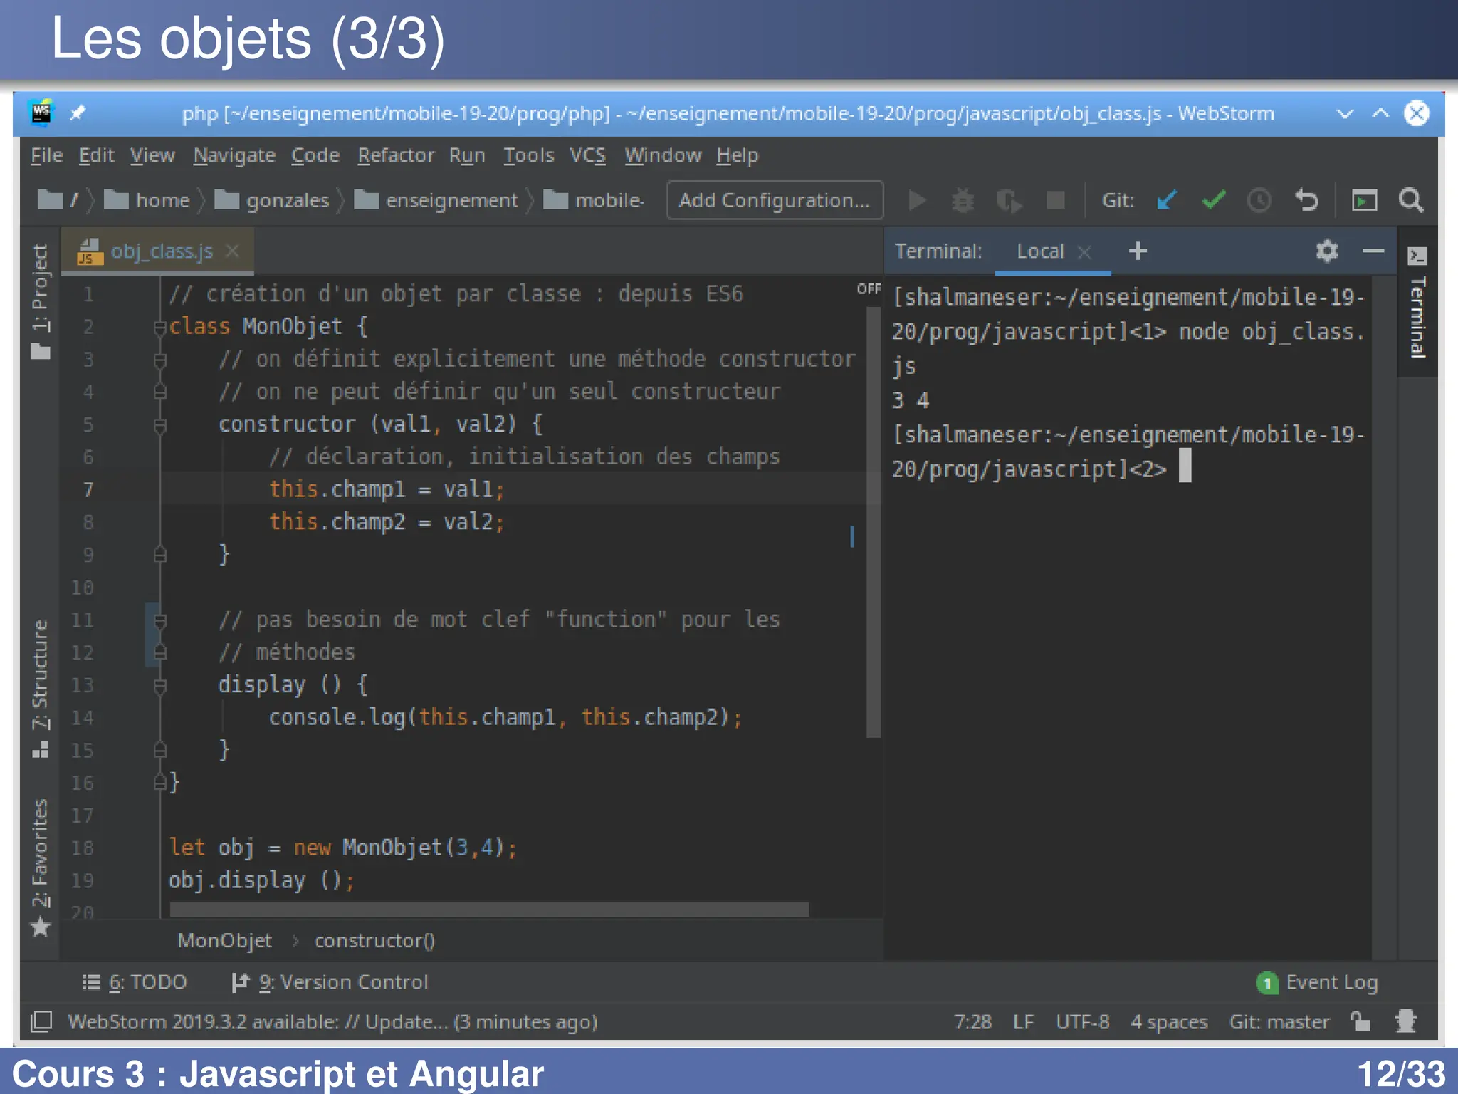Click the Add Configuration... button
1458x1094 pixels.
[x=775, y=201]
